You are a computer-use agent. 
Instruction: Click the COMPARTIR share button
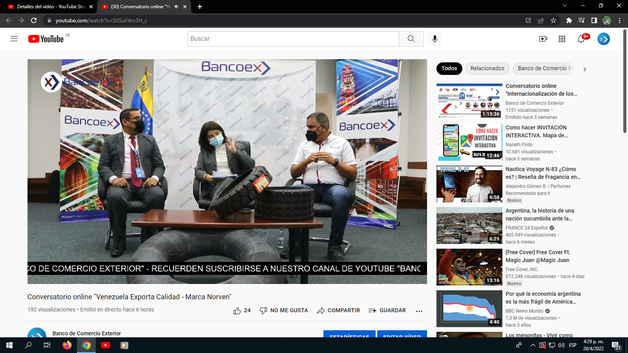[x=338, y=311]
